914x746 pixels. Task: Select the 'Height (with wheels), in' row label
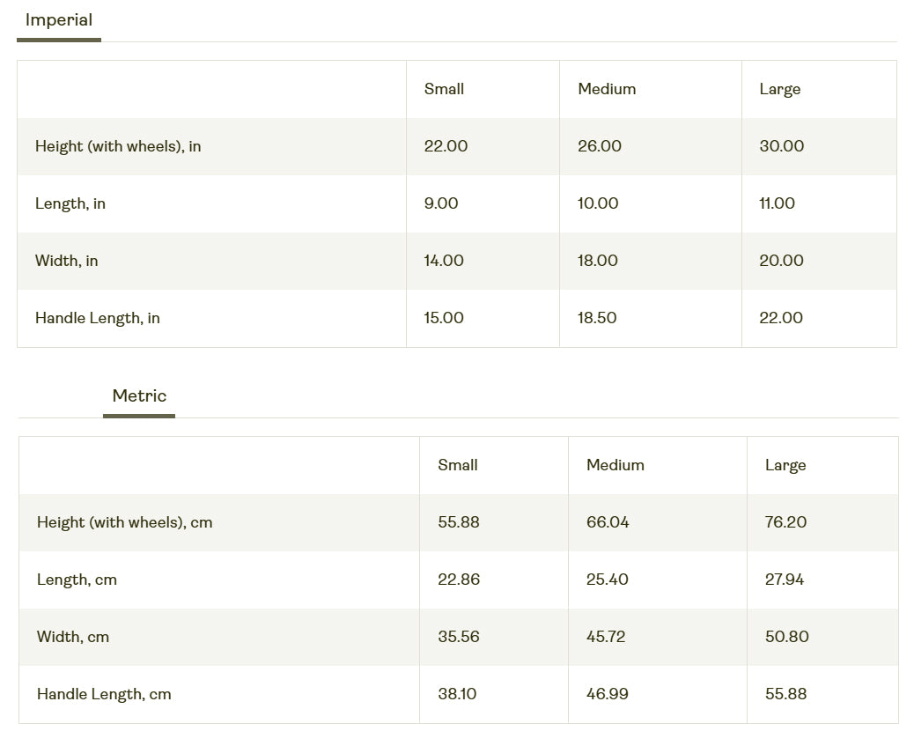[118, 146]
